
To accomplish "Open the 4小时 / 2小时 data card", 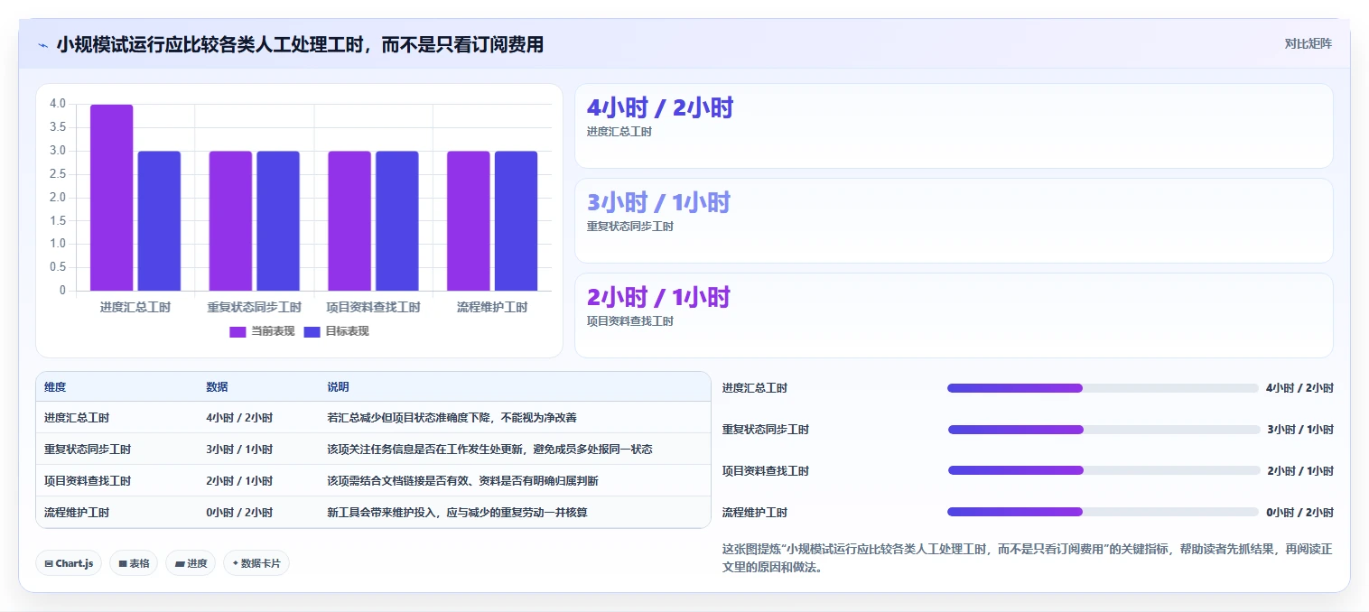I will [954, 126].
